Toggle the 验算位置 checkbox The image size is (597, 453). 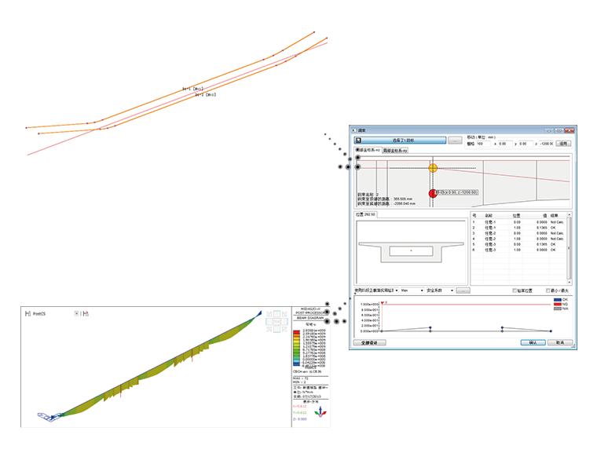[x=515, y=290]
